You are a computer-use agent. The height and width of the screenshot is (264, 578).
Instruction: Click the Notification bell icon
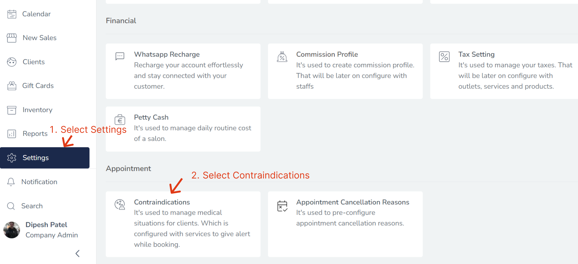pos(11,182)
